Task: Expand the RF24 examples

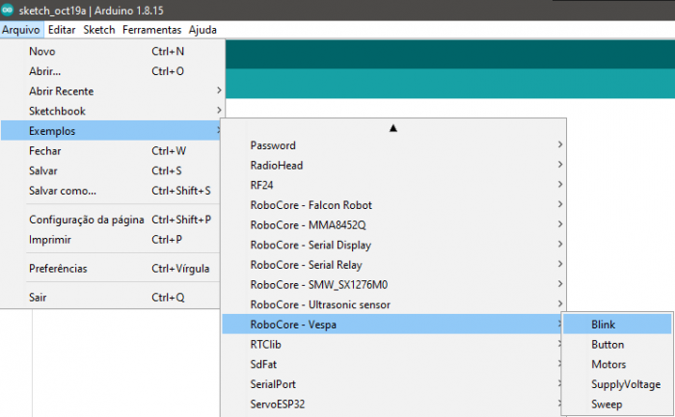Action: 393,185
